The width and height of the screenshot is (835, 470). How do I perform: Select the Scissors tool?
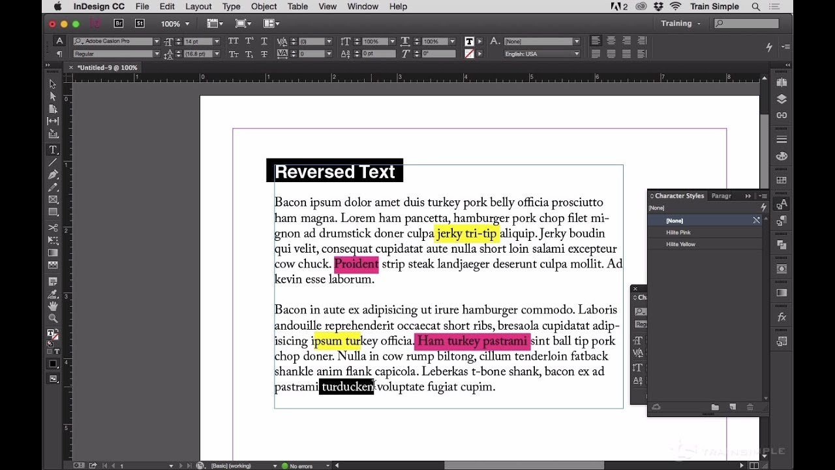pos(53,228)
